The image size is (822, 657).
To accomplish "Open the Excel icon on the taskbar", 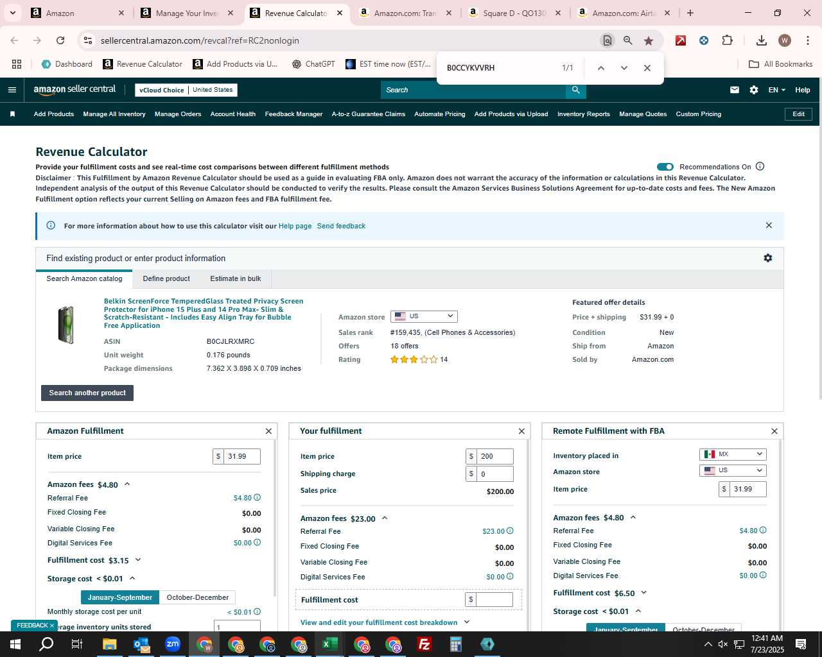I will coord(329,644).
